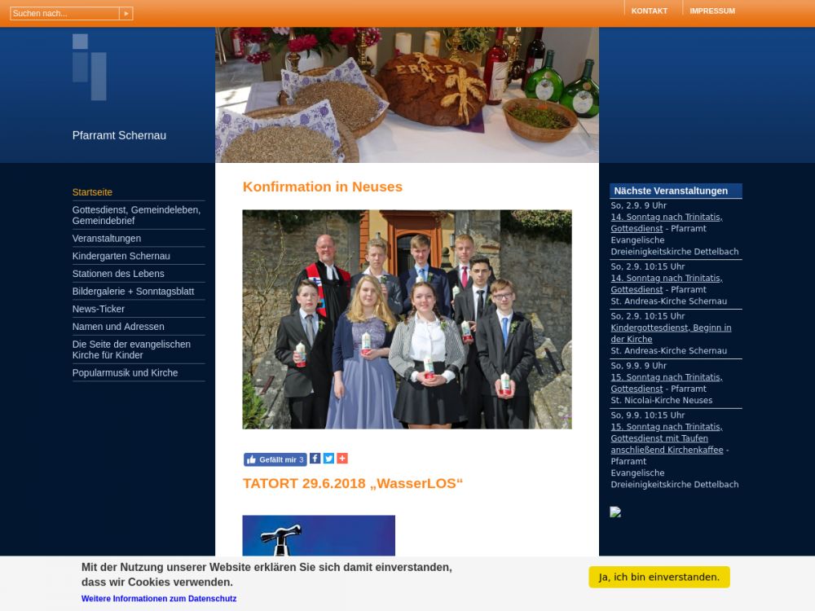Viewport: 815px width, 611px height.
Task: Open the News-Ticker section
Action: click(x=99, y=310)
